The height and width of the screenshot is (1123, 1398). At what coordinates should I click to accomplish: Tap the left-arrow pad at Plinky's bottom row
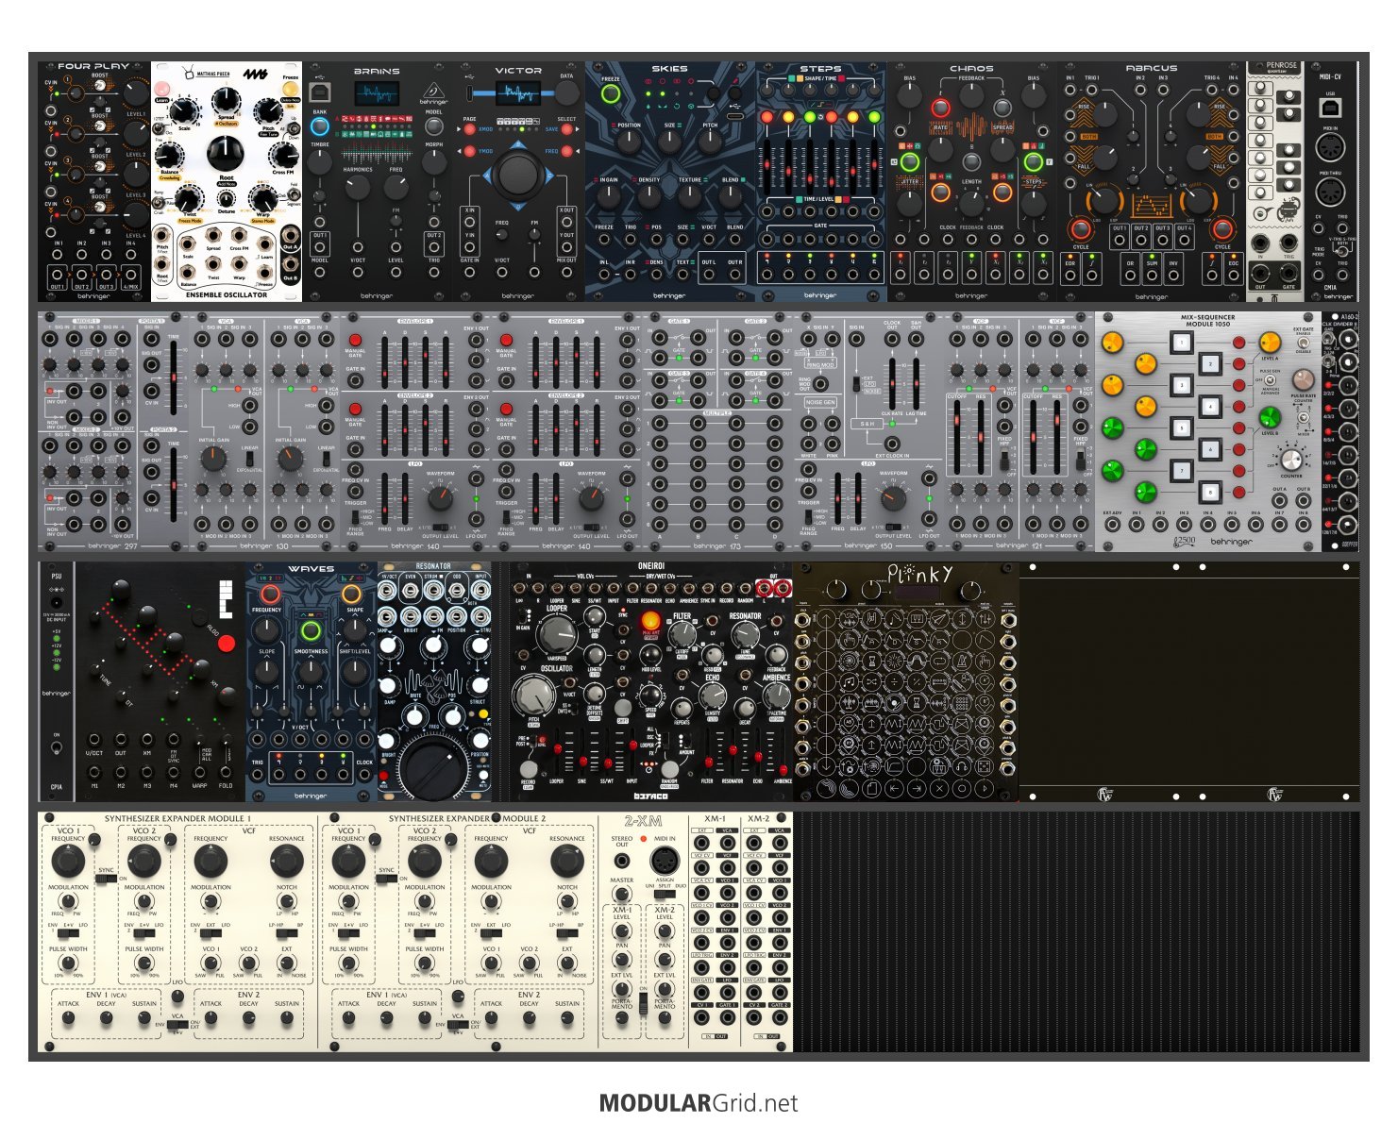pyautogui.click(x=894, y=788)
